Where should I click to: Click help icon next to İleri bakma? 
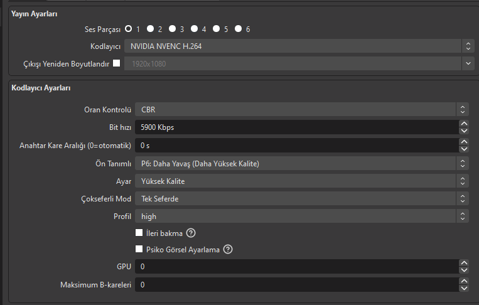click(x=191, y=233)
